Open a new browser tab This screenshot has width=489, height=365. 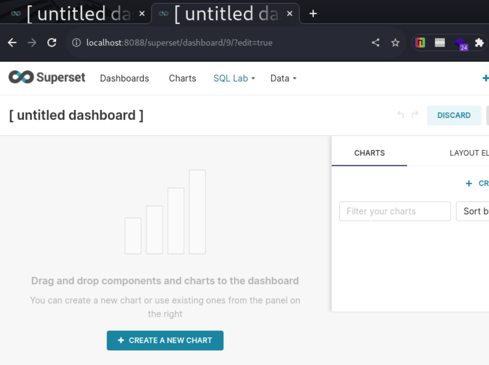point(313,14)
